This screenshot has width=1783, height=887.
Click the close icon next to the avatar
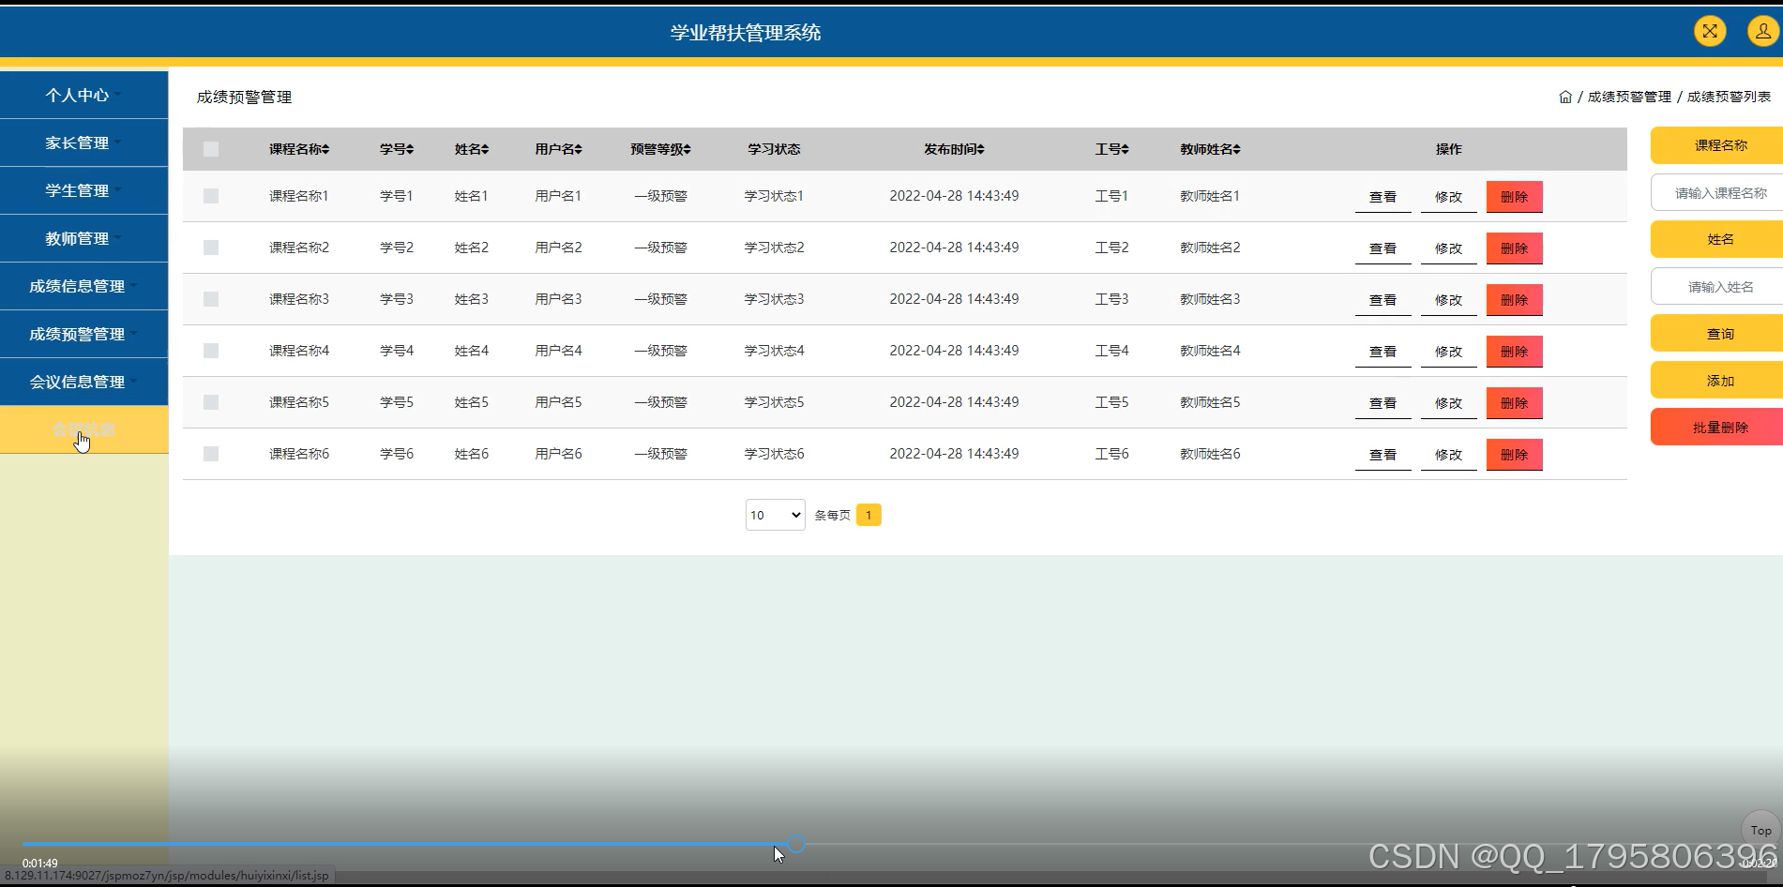pos(1709,30)
